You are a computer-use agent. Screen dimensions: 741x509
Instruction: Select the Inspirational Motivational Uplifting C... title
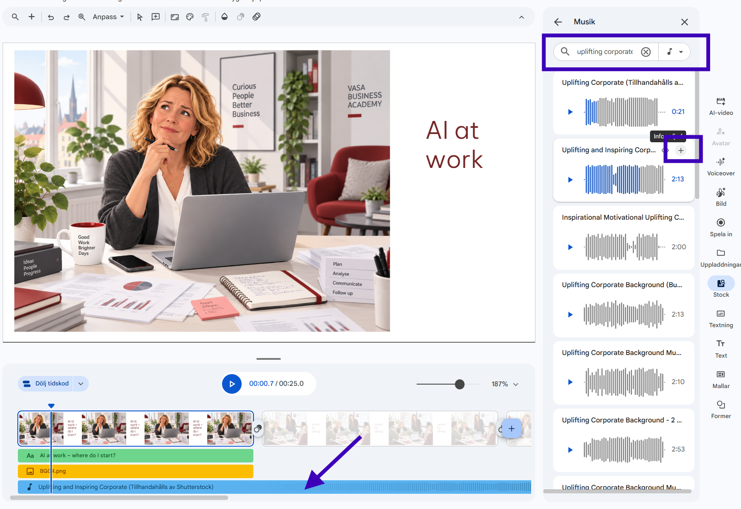623,218
